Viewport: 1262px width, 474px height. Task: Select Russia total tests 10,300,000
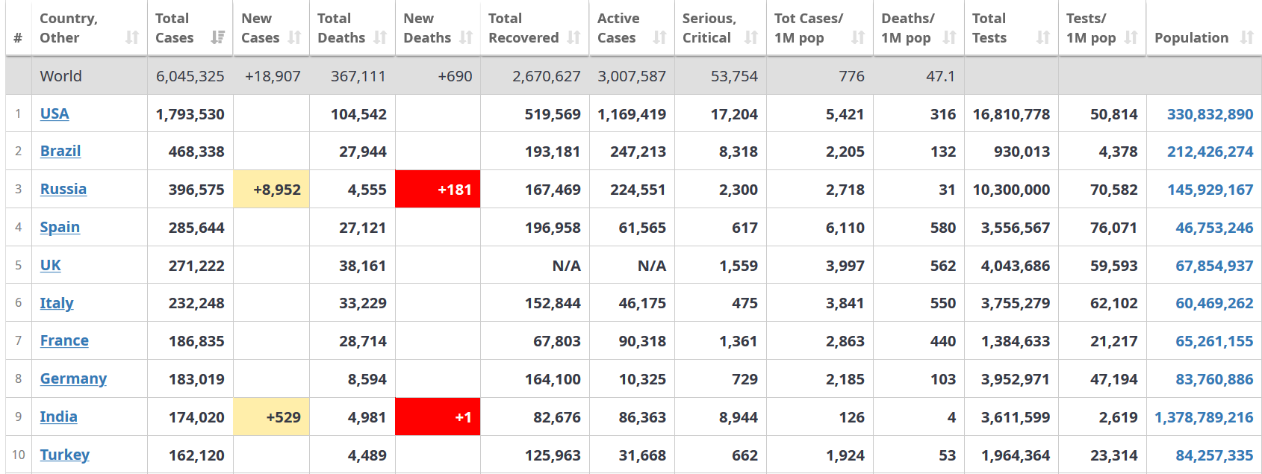[x=1011, y=190]
